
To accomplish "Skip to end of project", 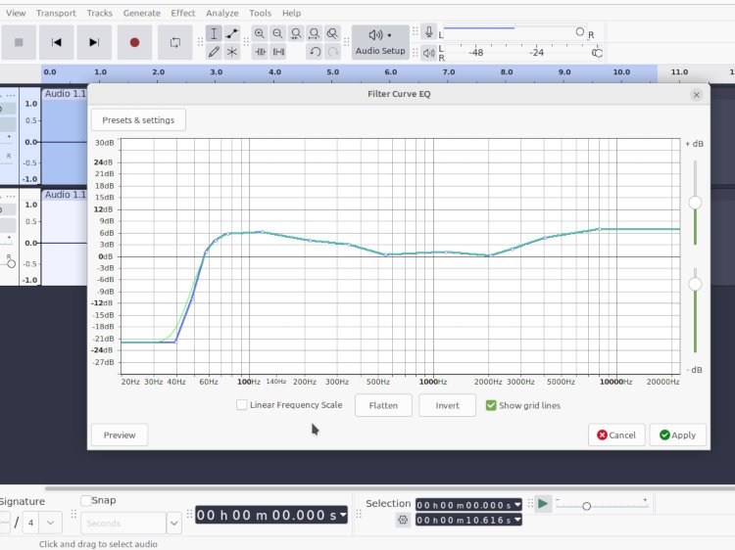I will click(94, 43).
